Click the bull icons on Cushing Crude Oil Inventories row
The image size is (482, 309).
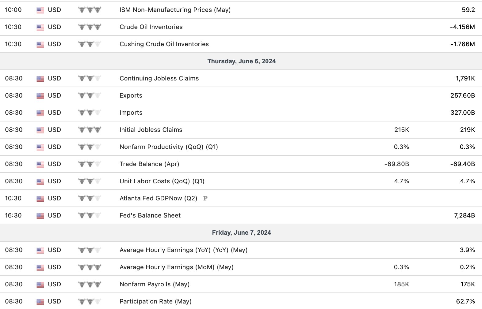(90, 44)
